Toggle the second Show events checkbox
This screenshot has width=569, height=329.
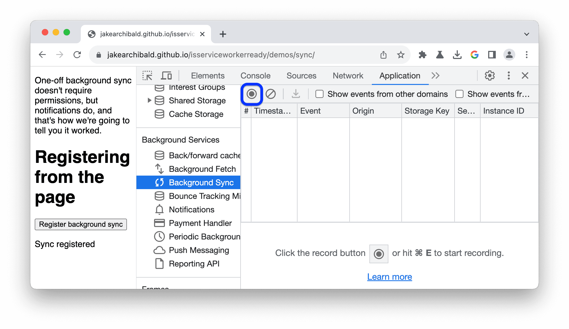point(460,94)
